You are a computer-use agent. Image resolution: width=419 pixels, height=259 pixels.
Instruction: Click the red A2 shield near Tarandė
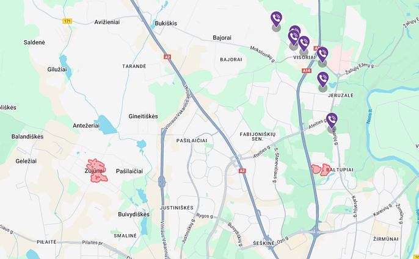coord(167,57)
